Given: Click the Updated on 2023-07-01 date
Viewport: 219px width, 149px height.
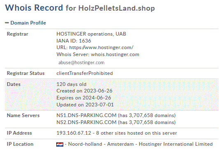Looking at the screenshot, I should [85, 105].
